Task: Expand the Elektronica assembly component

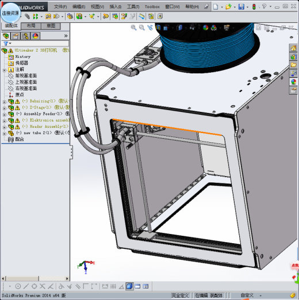Action: (x=5, y=121)
